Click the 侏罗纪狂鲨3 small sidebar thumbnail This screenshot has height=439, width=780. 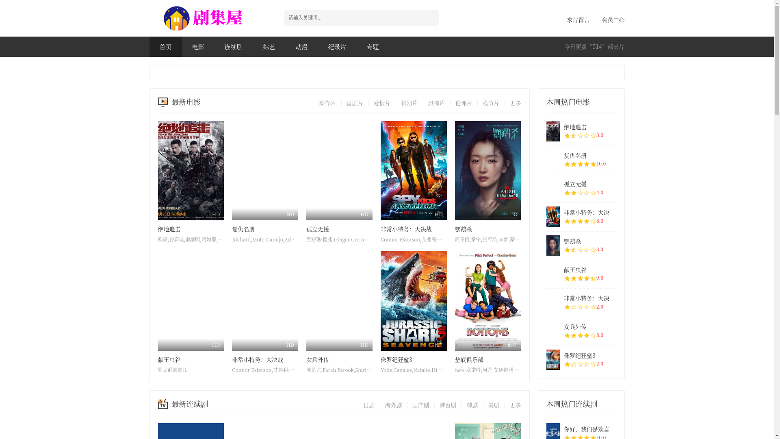click(x=552, y=360)
